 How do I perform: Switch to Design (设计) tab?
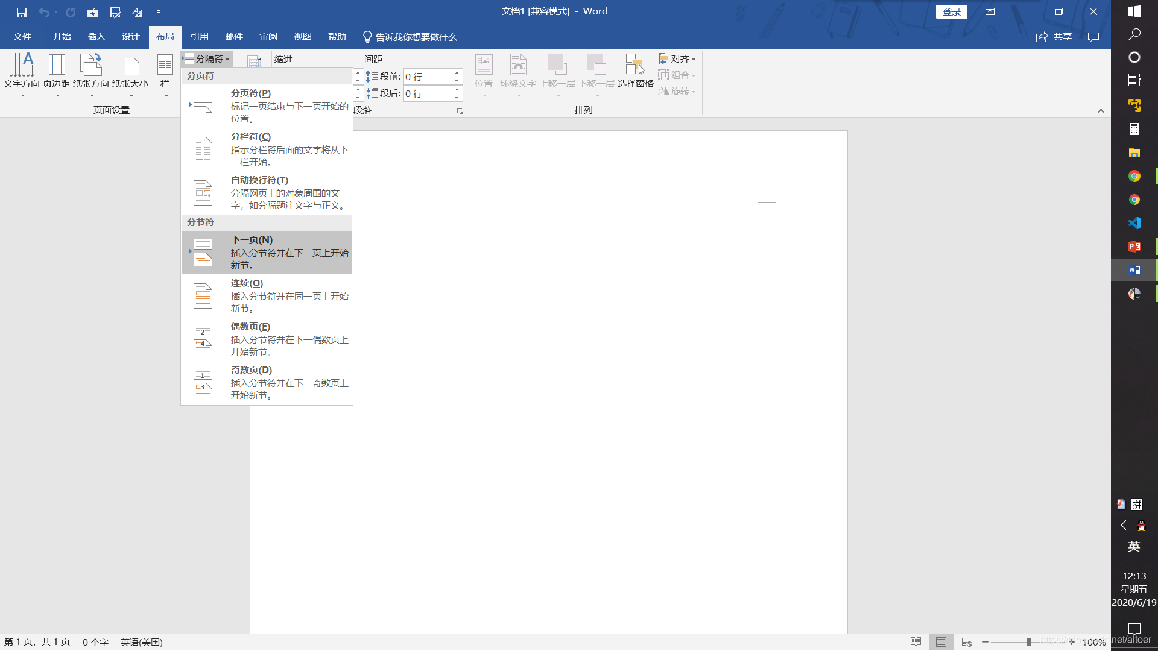(130, 37)
